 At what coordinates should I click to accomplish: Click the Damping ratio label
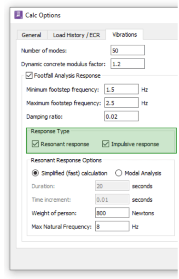tap(44, 117)
